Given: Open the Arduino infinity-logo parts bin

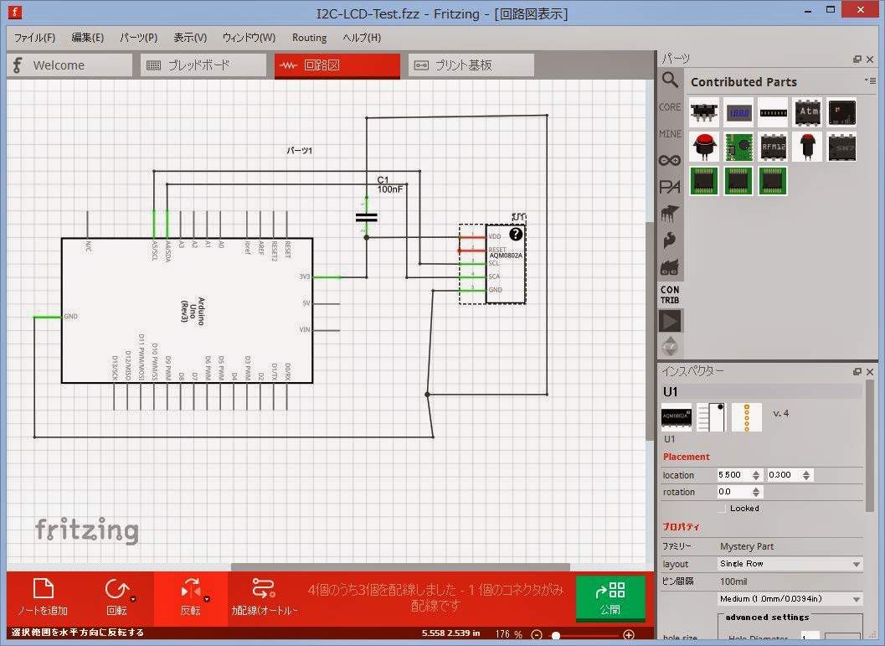Looking at the screenshot, I should click(x=670, y=160).
